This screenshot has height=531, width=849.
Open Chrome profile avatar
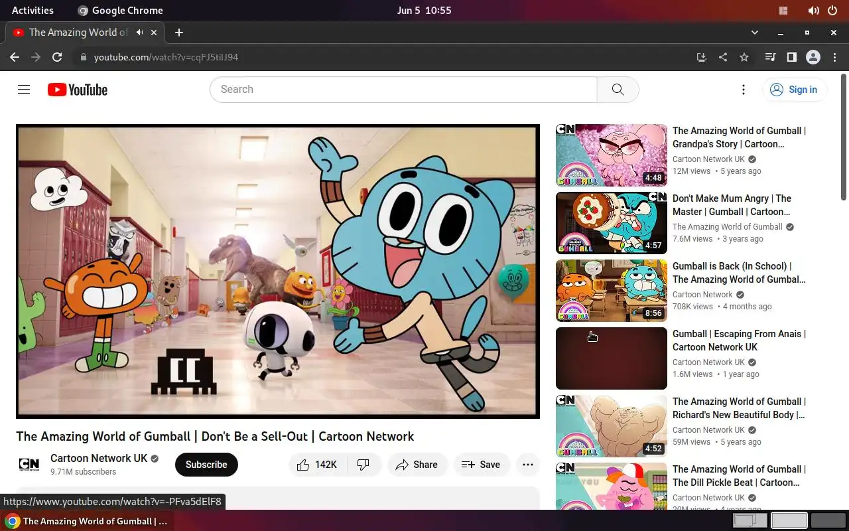(x=813, y=57)
